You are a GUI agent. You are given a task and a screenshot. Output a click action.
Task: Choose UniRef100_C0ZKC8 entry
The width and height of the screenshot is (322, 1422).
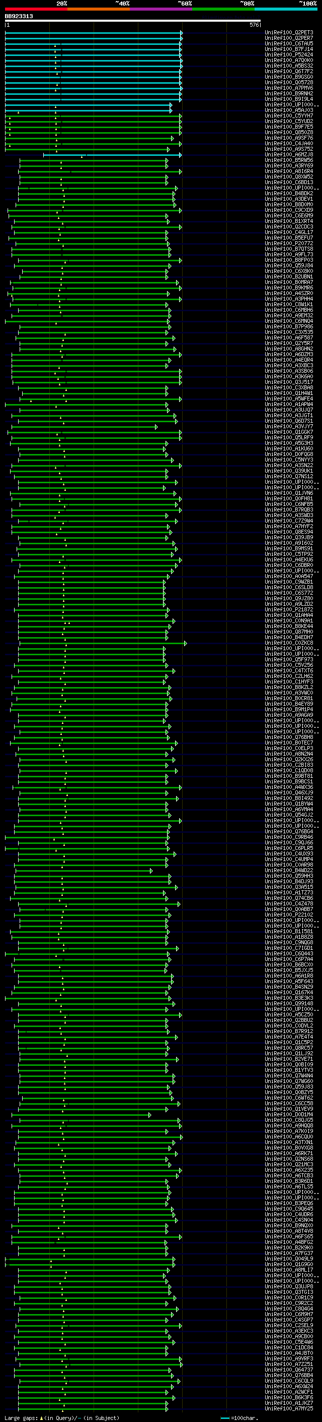[289, 643]
